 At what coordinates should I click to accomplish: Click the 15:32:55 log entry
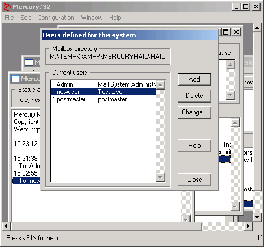[x=27, y=173]
